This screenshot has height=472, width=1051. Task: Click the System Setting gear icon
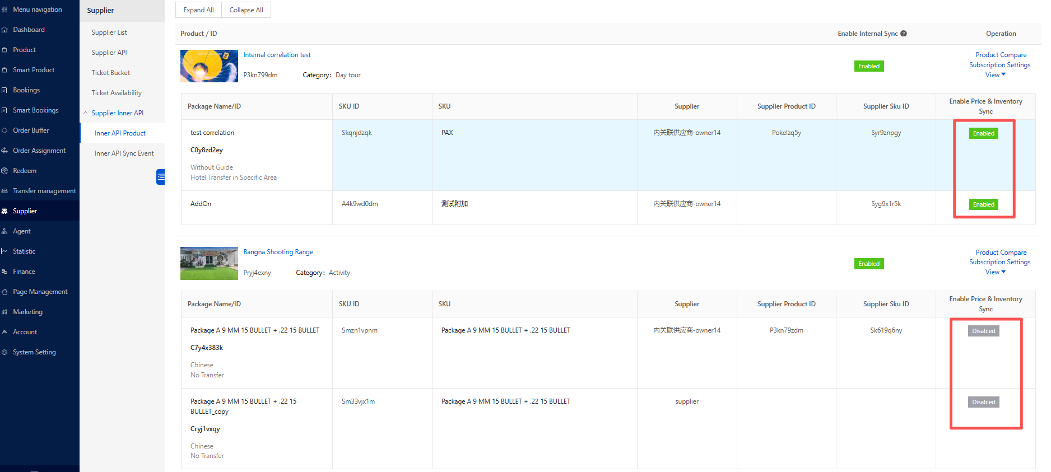pyautogui.click(x=4, y=352)
